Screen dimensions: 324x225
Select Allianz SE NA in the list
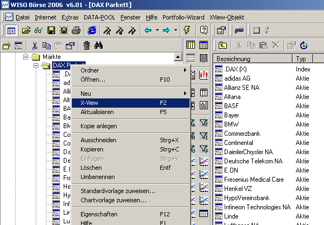pos(241,88)
